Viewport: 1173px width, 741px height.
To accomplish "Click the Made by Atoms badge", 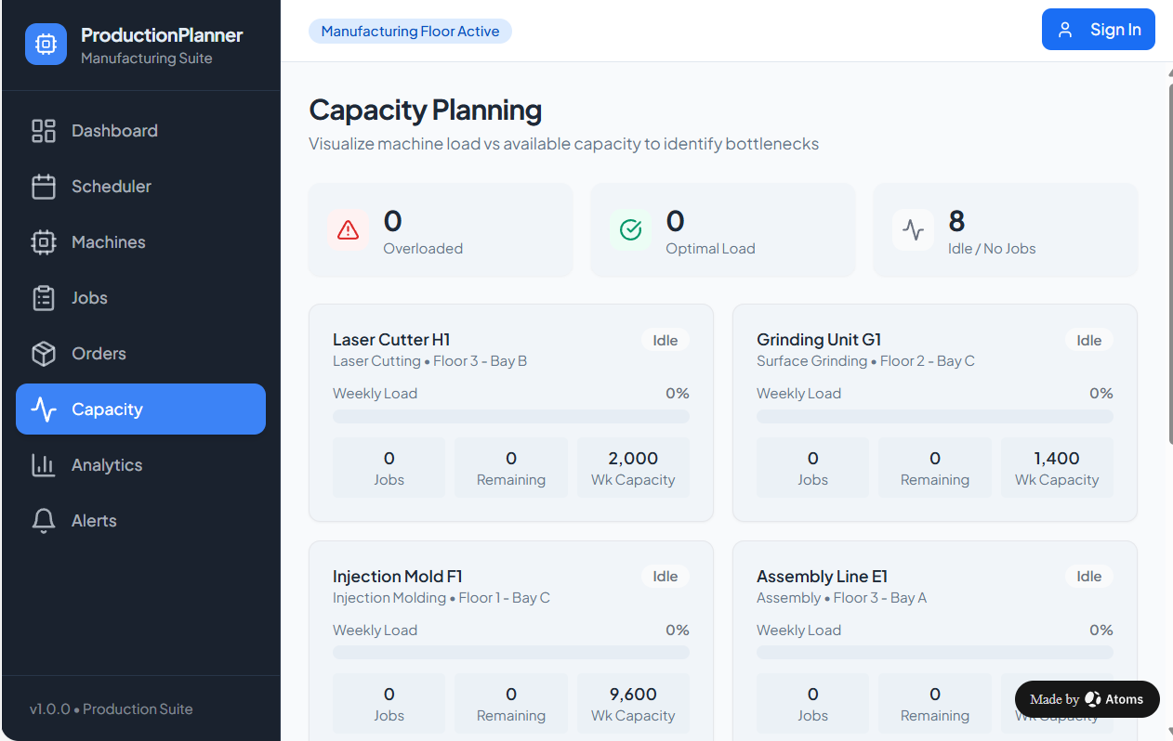I will tap(1087, 699).
